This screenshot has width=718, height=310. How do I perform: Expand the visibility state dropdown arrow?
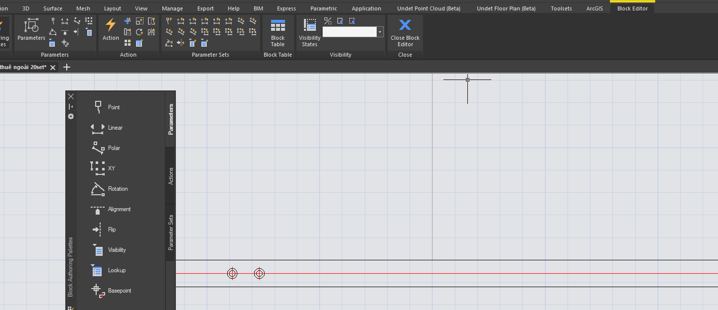[x=380, y=32]
